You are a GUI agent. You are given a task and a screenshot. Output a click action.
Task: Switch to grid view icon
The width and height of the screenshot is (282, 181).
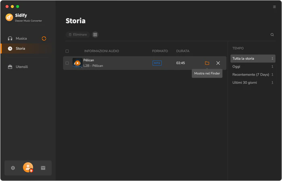95,35
